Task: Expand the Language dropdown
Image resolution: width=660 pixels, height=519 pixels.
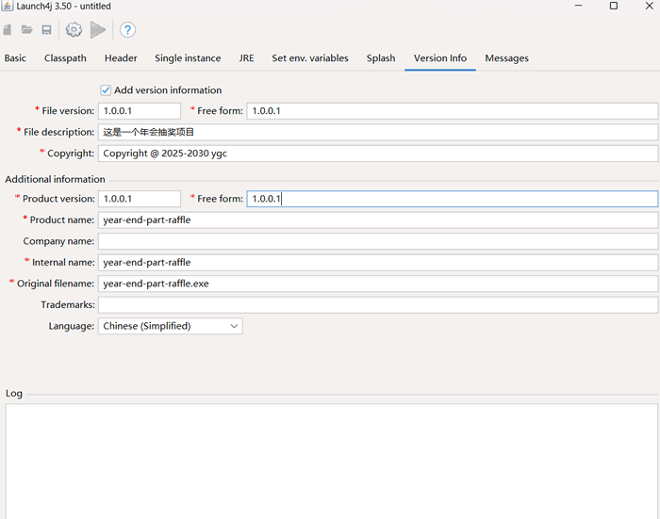Action: click(x=234, y=326)
